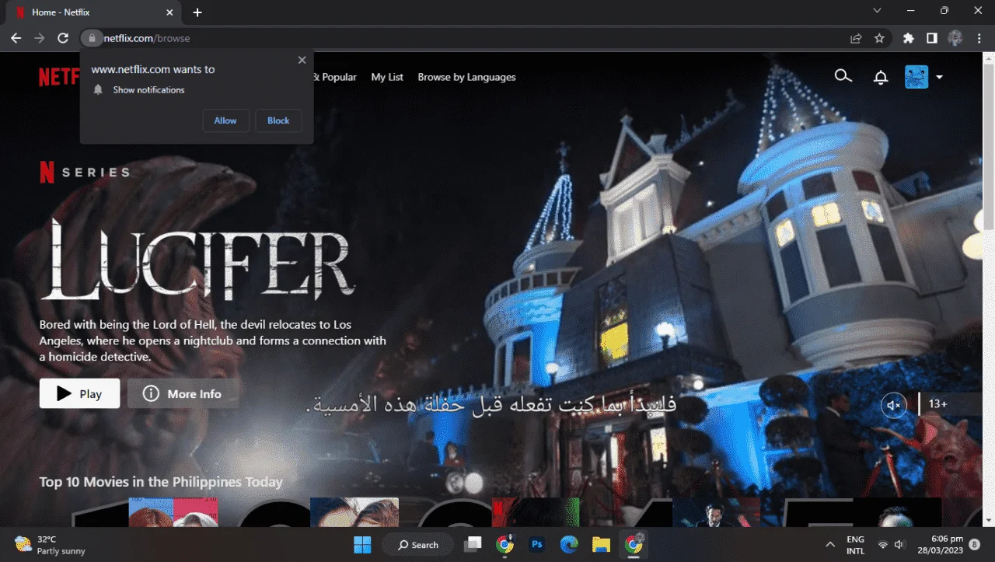Click page scrollbar down arrow

point(988,520)
